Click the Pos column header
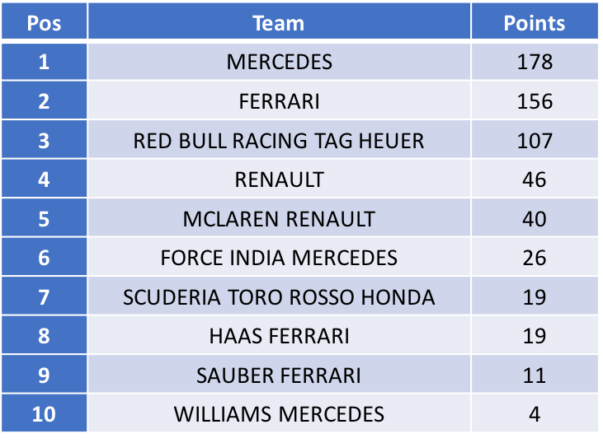This screenshot has height=443, width=603. pyautogui.click(x=45, y=21)
